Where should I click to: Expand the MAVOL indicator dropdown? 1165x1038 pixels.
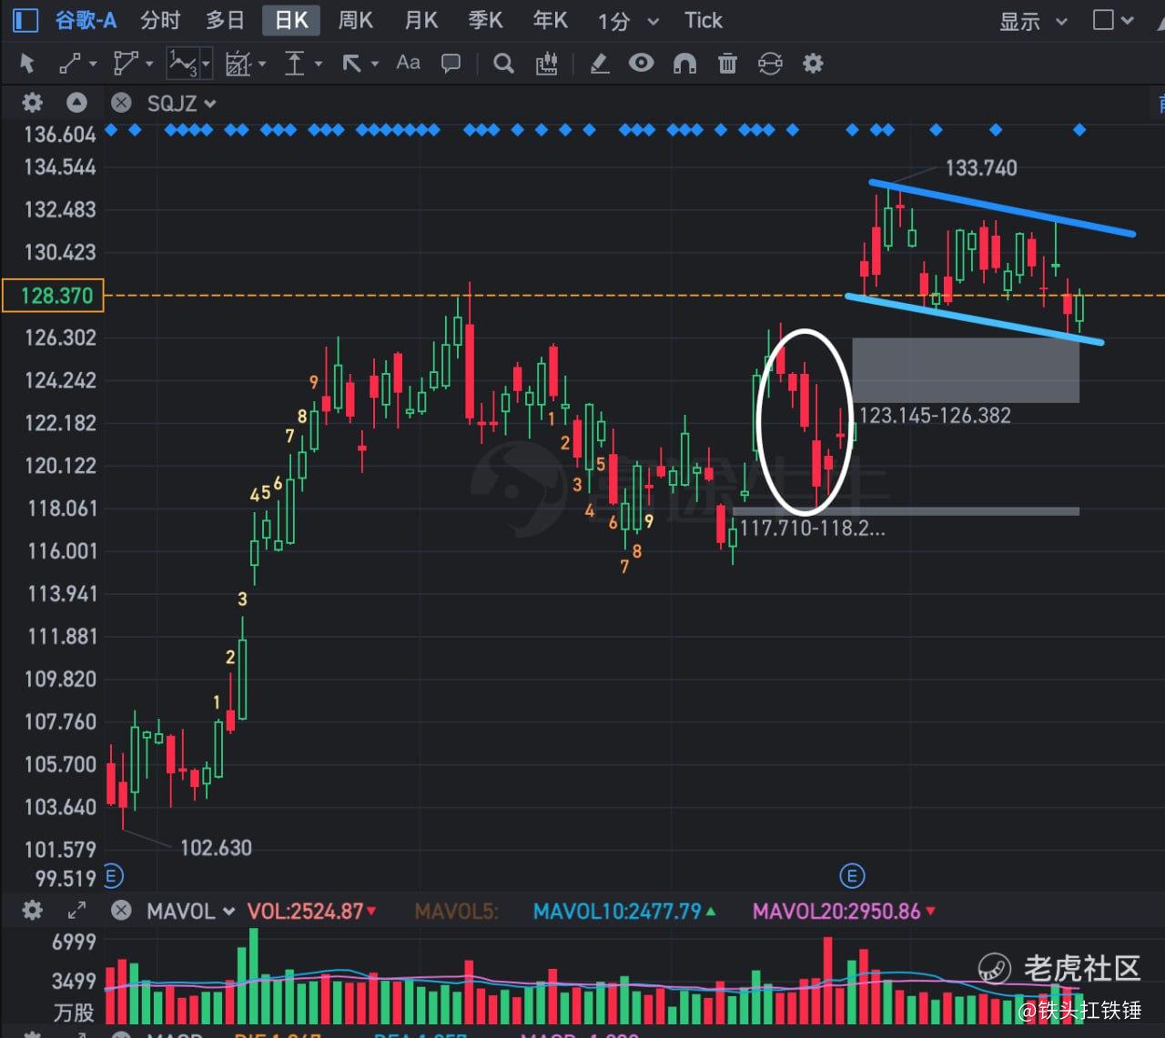point(228,911)
